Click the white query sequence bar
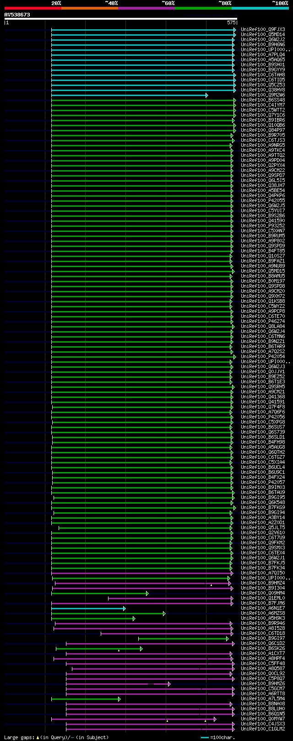Screen dimensions: 293x741 pos(121,19)
